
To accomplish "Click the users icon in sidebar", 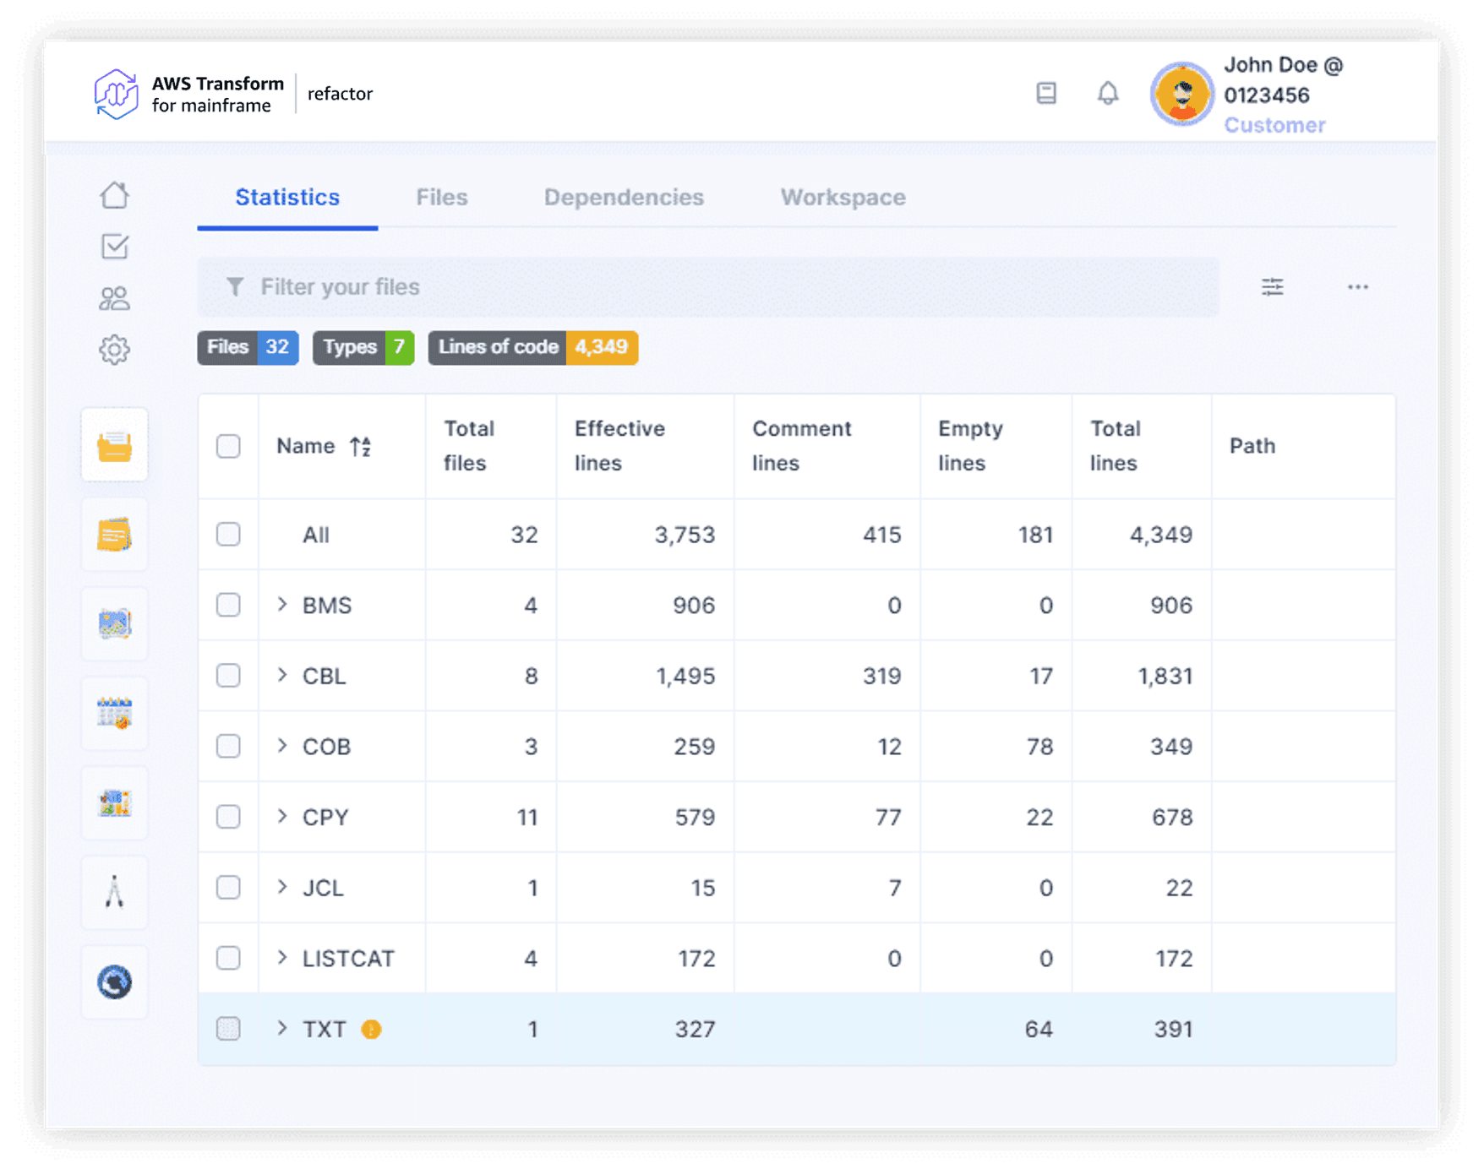I will click(114, 298).
